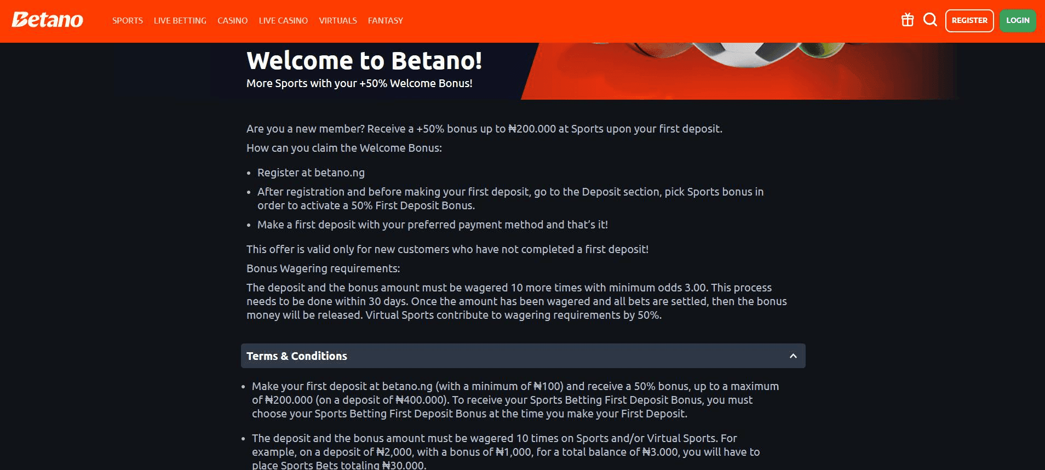Select Casino in the top navigation
Screen dimensions: 1045x470
[233, 21]
